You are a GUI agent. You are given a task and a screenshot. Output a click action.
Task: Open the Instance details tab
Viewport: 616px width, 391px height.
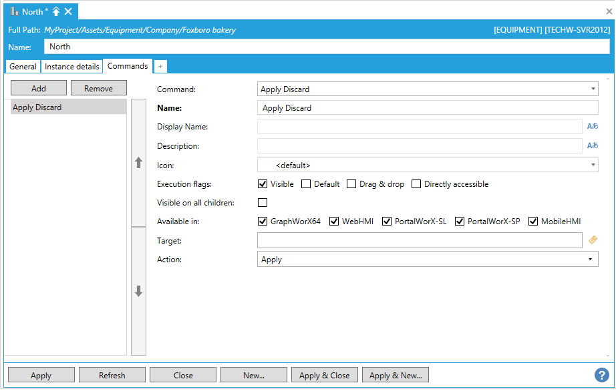point(71,67)
